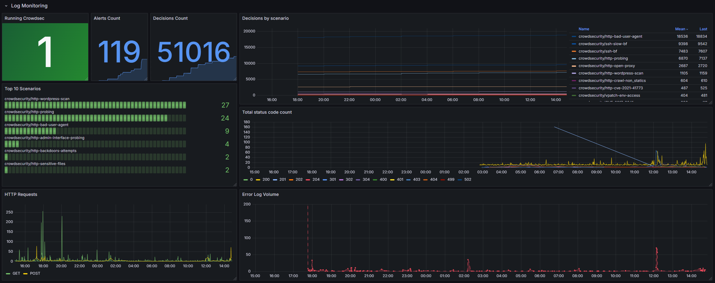Click the green GET line icon
The image size is (715, 283).
point(8,273)
